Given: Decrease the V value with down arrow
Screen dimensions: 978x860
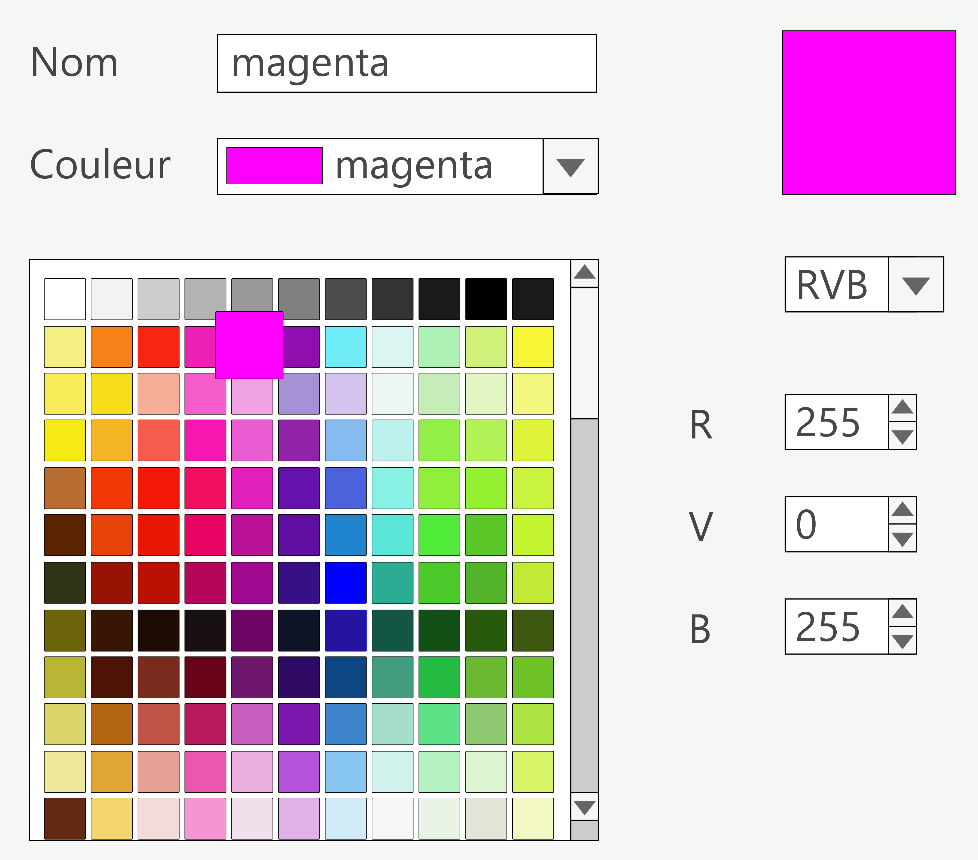Looking at the screenshot, I should pyautogui.click(x=902, y=539).
